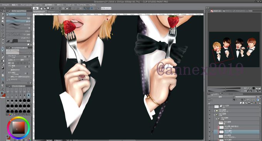This screenshot has width=262, height=141.
Task: Open the フィルター(I) menu
Action: (x=70, y=5)
